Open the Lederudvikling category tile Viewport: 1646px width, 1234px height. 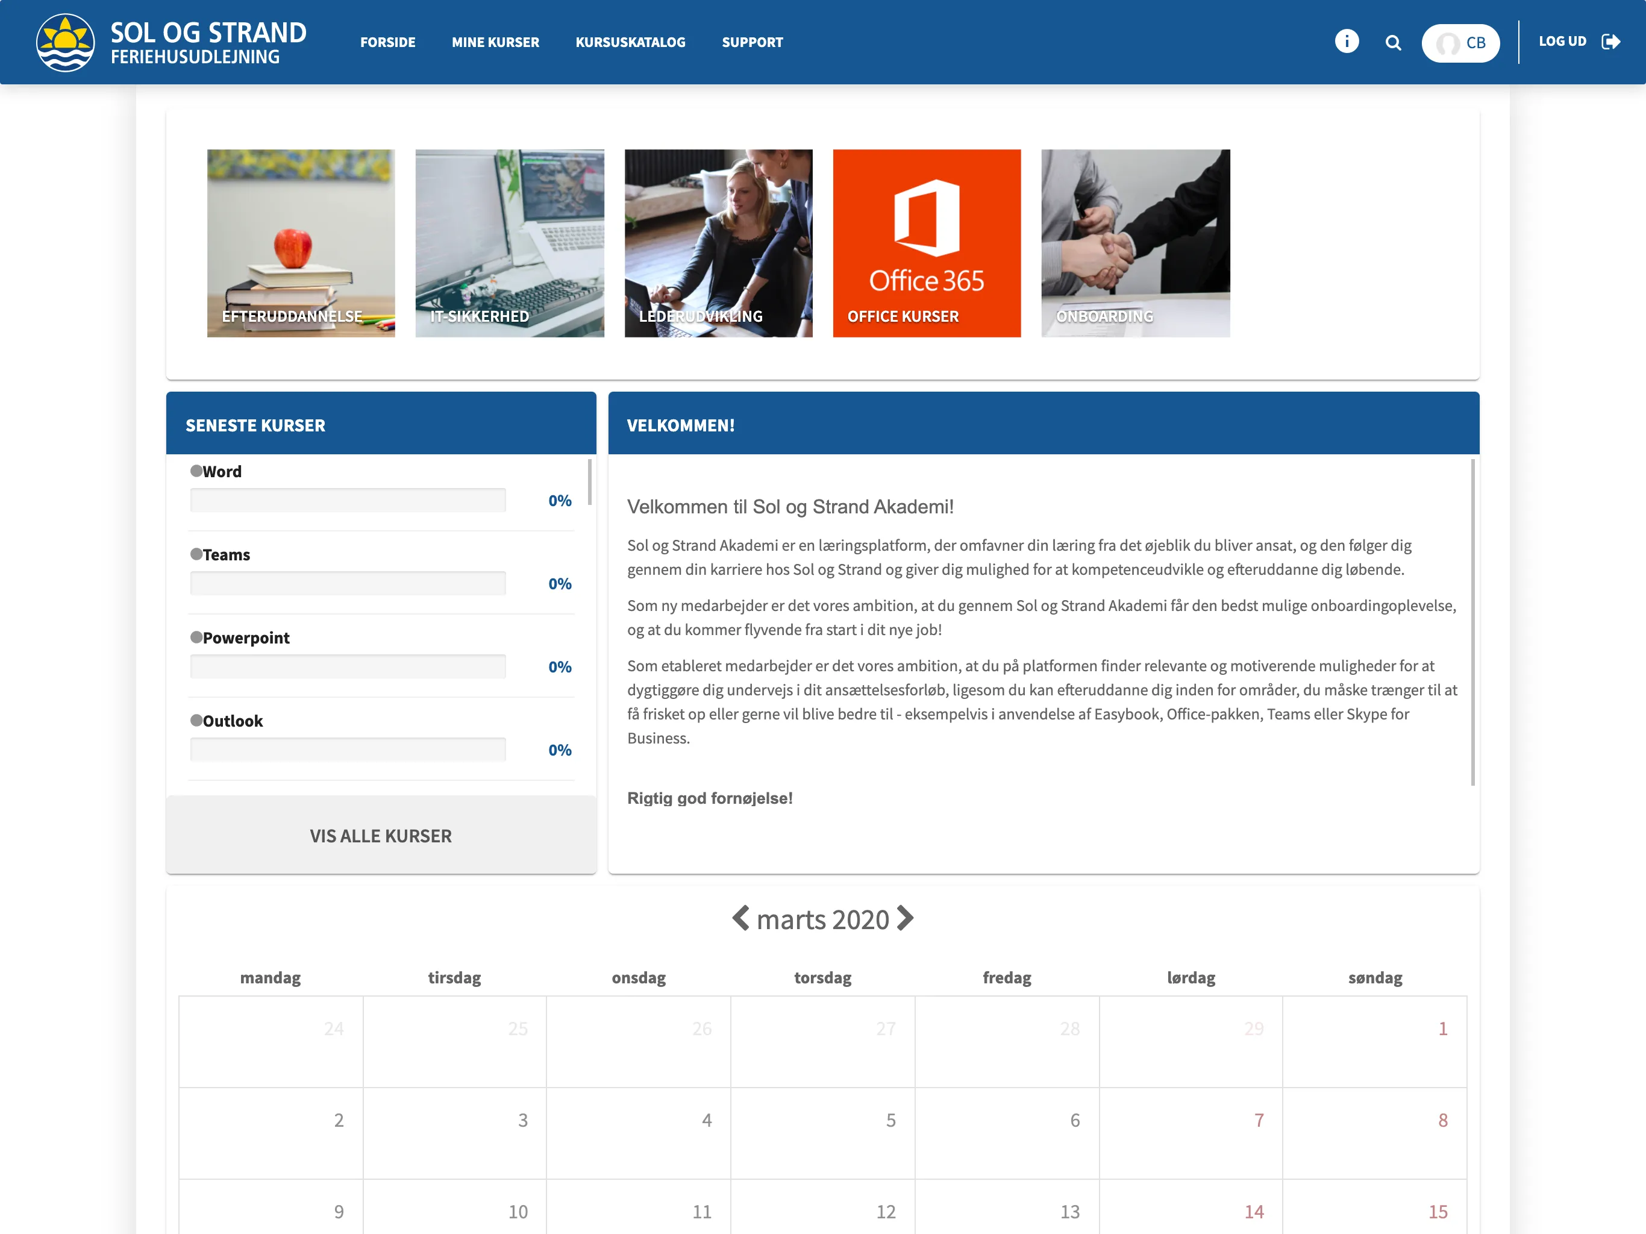(718, 243)
